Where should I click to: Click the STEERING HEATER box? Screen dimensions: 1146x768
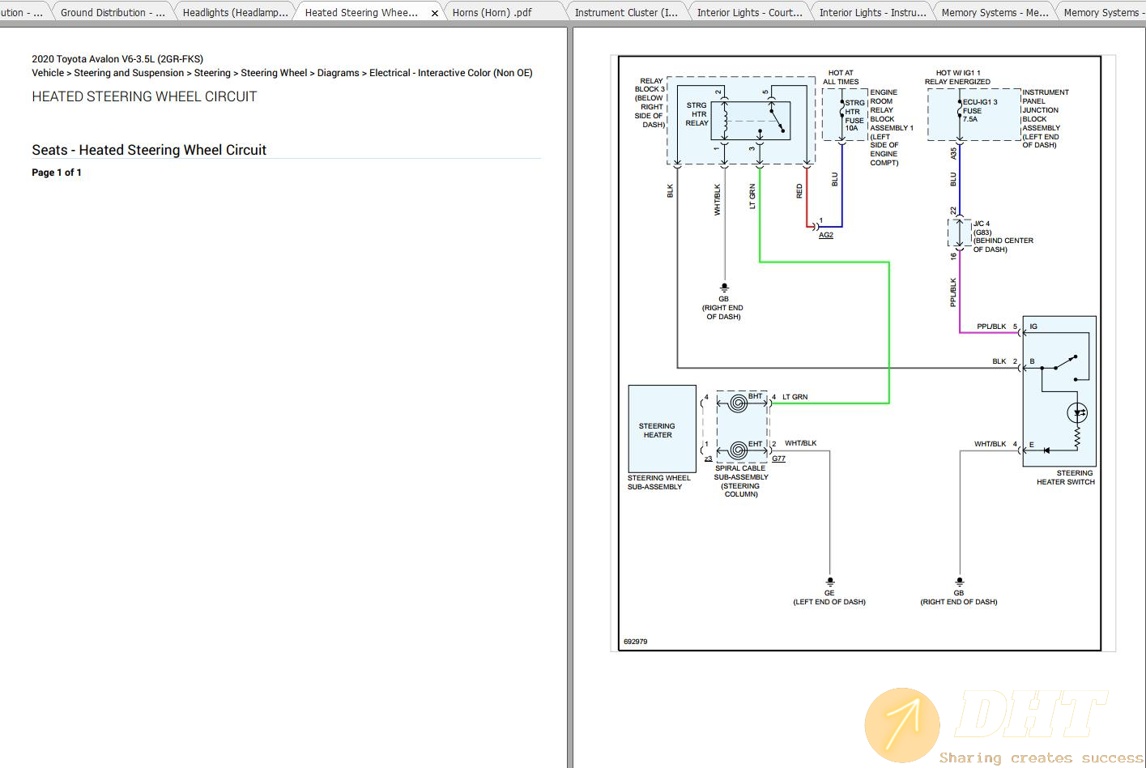[662, 429]
